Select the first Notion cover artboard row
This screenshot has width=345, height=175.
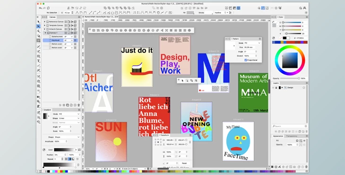[60, 44]
